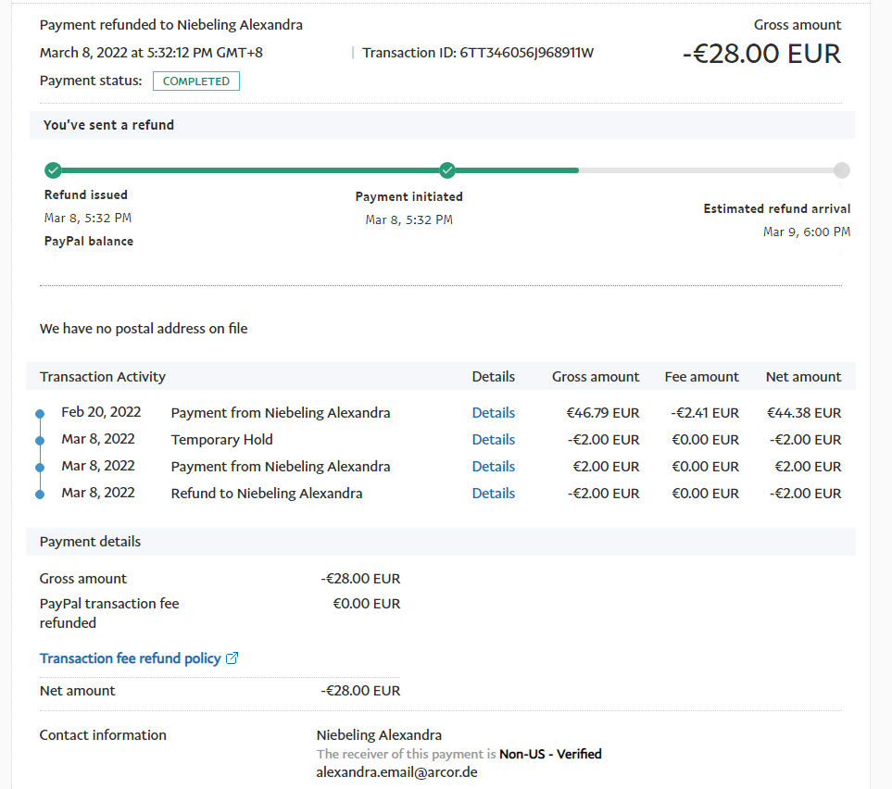Click timeline dot for Temporary Hold entry
892x789 pixels.
[x=39, y=441]
